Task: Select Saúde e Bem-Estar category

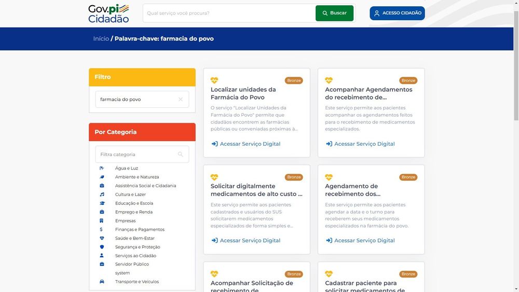Action: 135,238
